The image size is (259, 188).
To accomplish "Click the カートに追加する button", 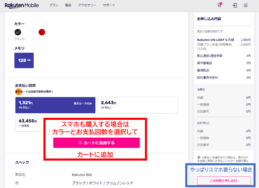I will 97,143.
